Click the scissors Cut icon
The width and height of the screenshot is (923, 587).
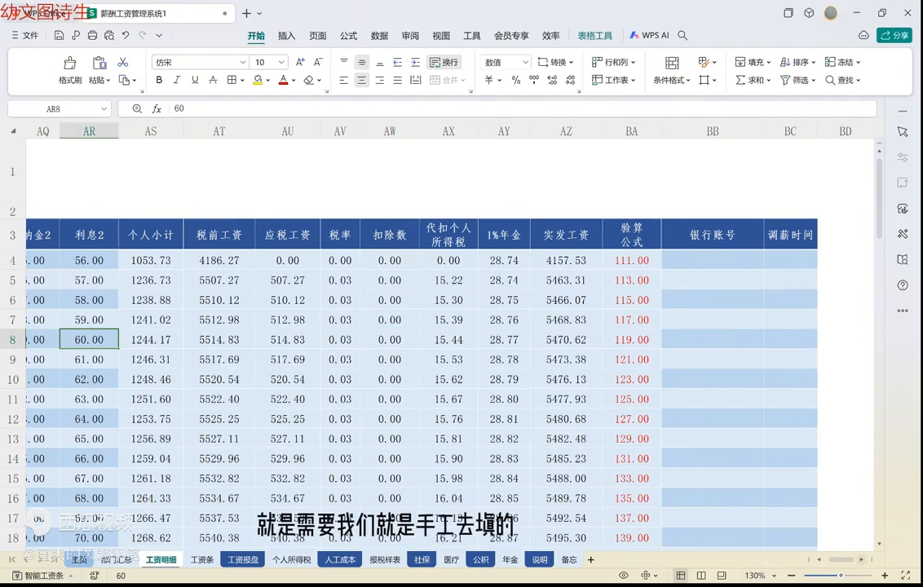click(x=123, y=62)
